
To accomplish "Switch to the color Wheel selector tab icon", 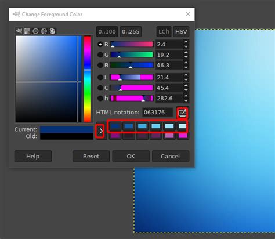I will click(44, 31).
